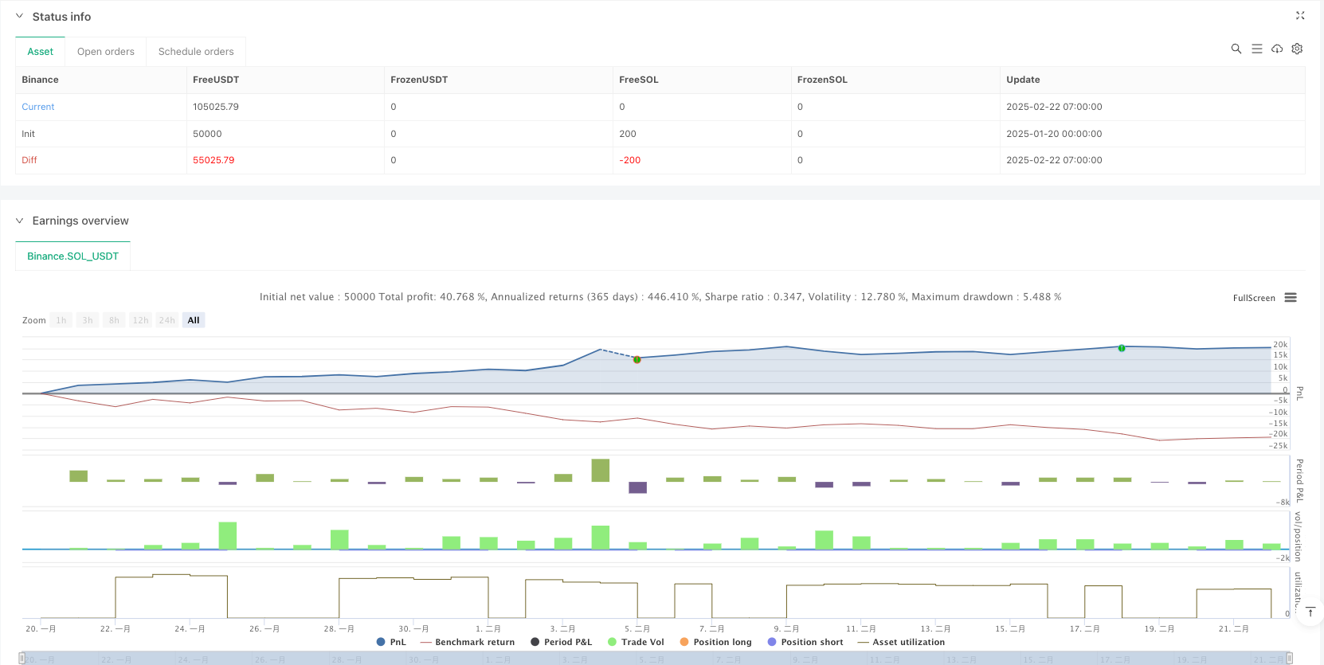
Task: Collapse the Status info section
Action: pos(20,16)
